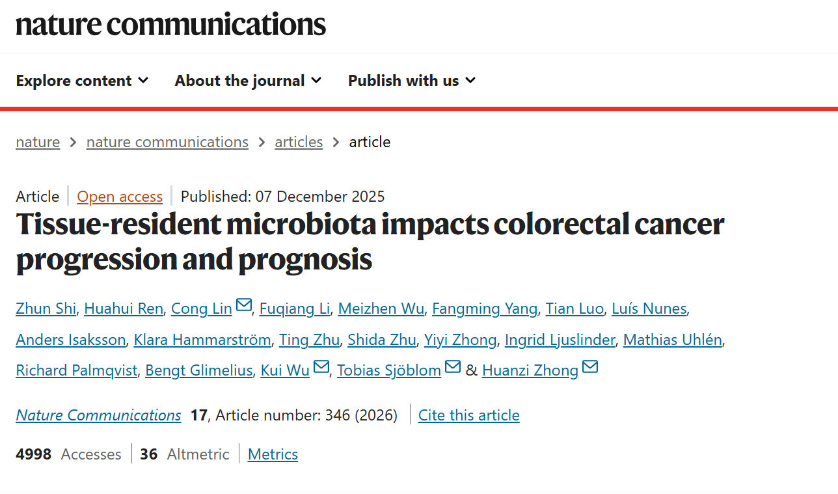Click envelope icon beside Huanzi Zhong
This screenshot has width=838, height=494.
click(x=590, y=367)
